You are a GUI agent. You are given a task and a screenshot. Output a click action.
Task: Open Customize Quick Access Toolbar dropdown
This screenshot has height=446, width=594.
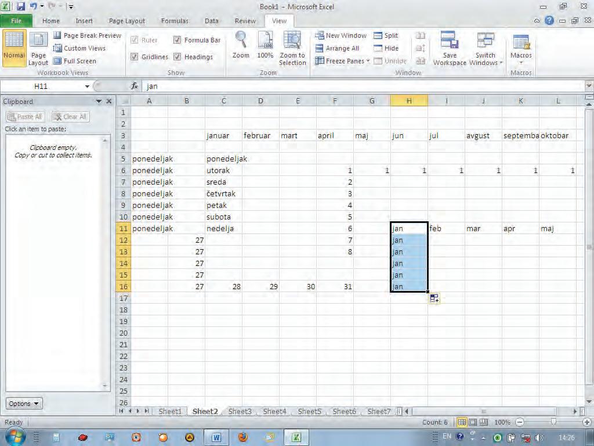[71, 6]
